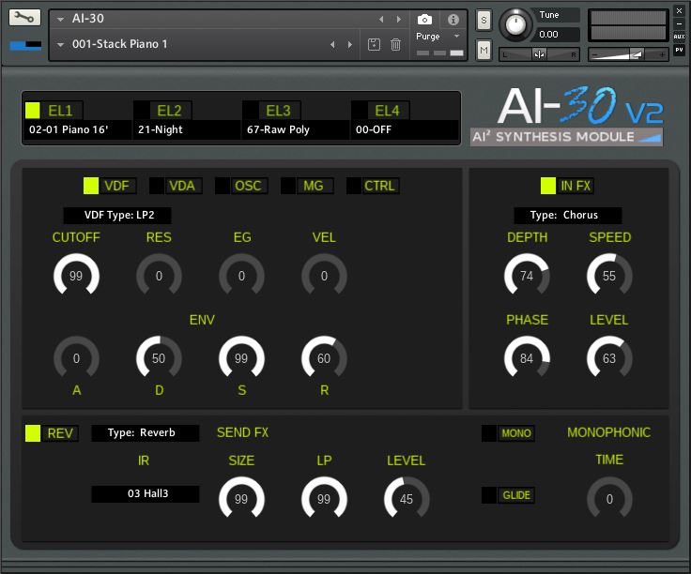Click the EG knob
The width and height of the screenshot is (691, 574).
(x=241, y=276)
